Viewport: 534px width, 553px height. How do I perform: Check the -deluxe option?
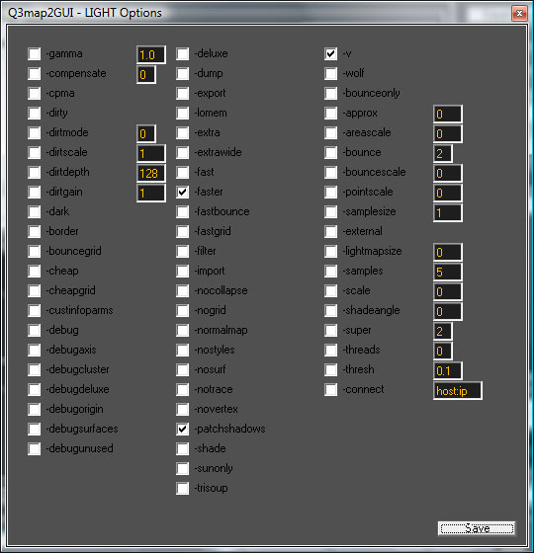tap(183, 54)
